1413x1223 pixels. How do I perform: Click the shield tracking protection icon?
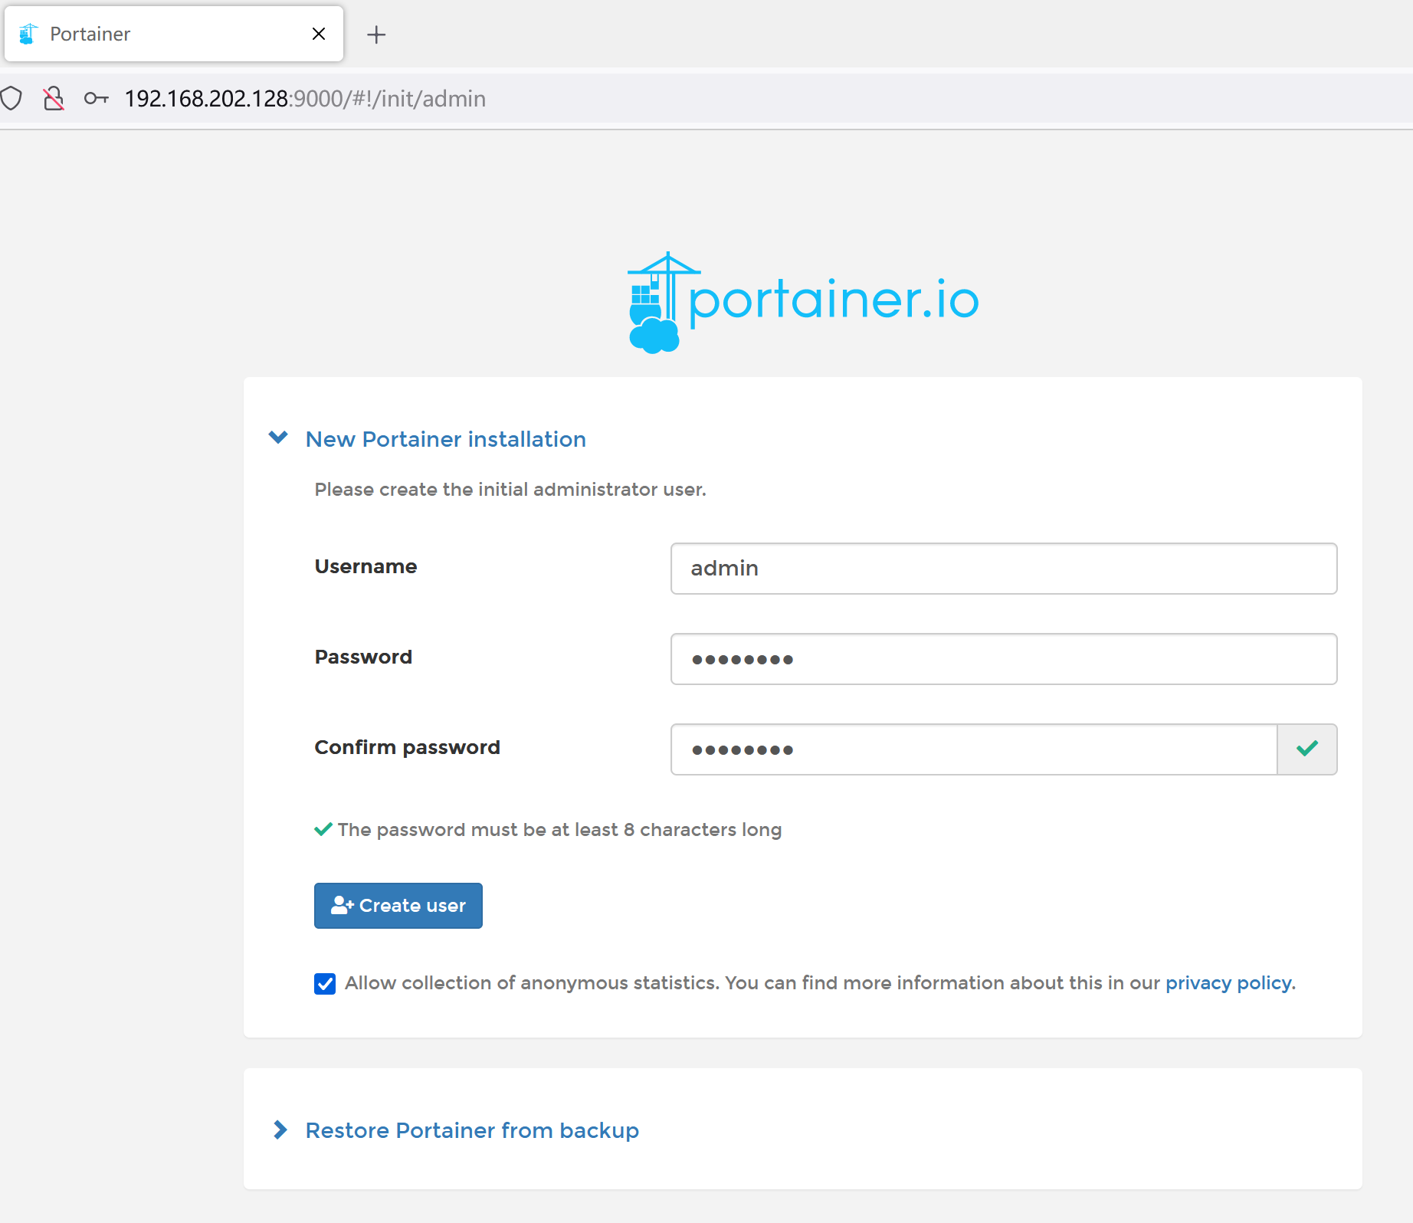pyautogui.click(x=11, y=98)
